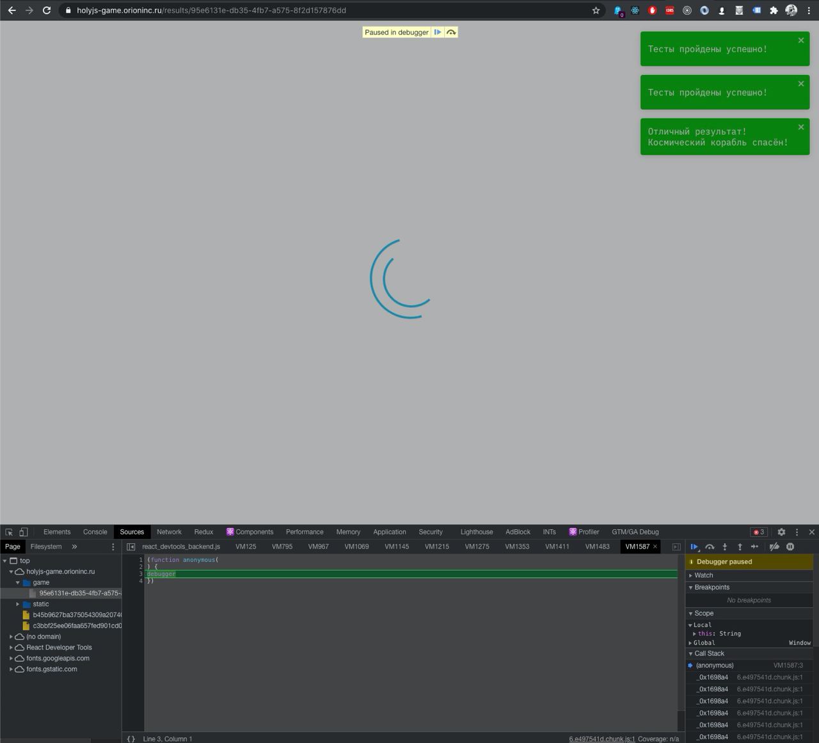Open the Components React tab
819x743 pixels.
[x=250, y=532]
